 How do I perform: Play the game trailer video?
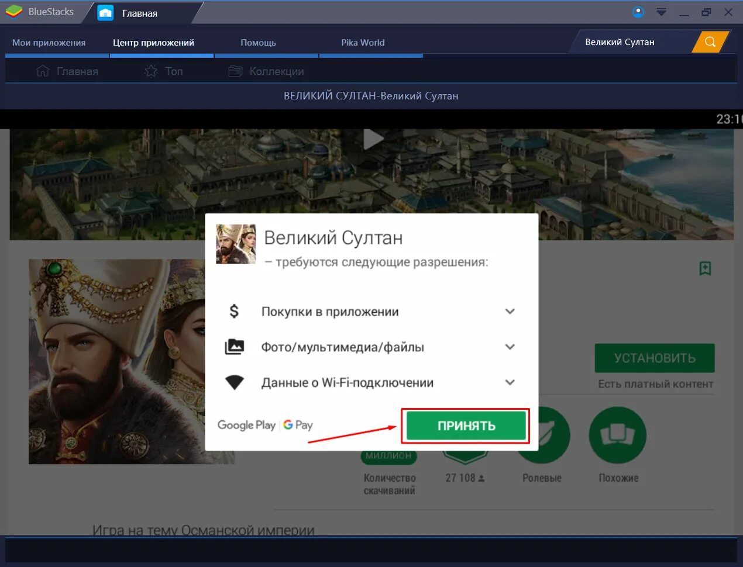coord(373,139)
